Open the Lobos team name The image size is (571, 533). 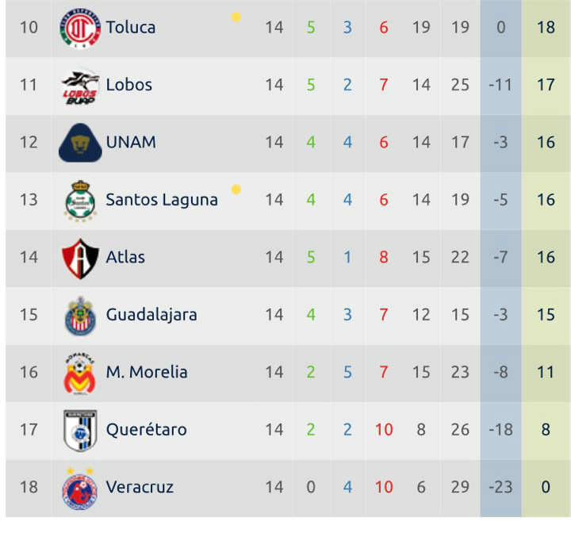[129, 85]
